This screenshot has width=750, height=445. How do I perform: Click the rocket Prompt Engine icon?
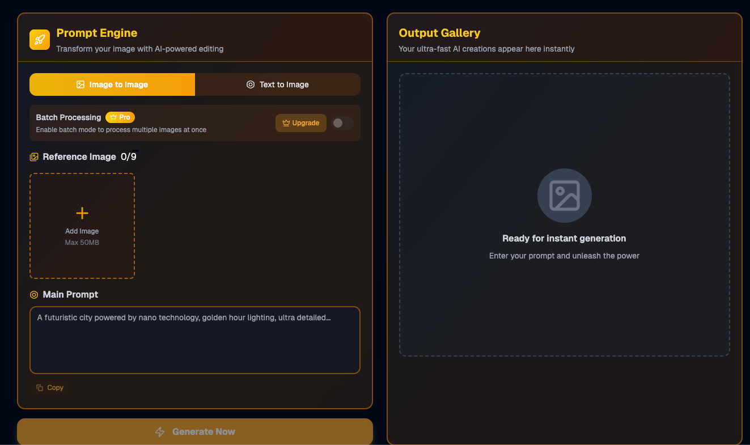pyautogui.click(x=40, y=40)
